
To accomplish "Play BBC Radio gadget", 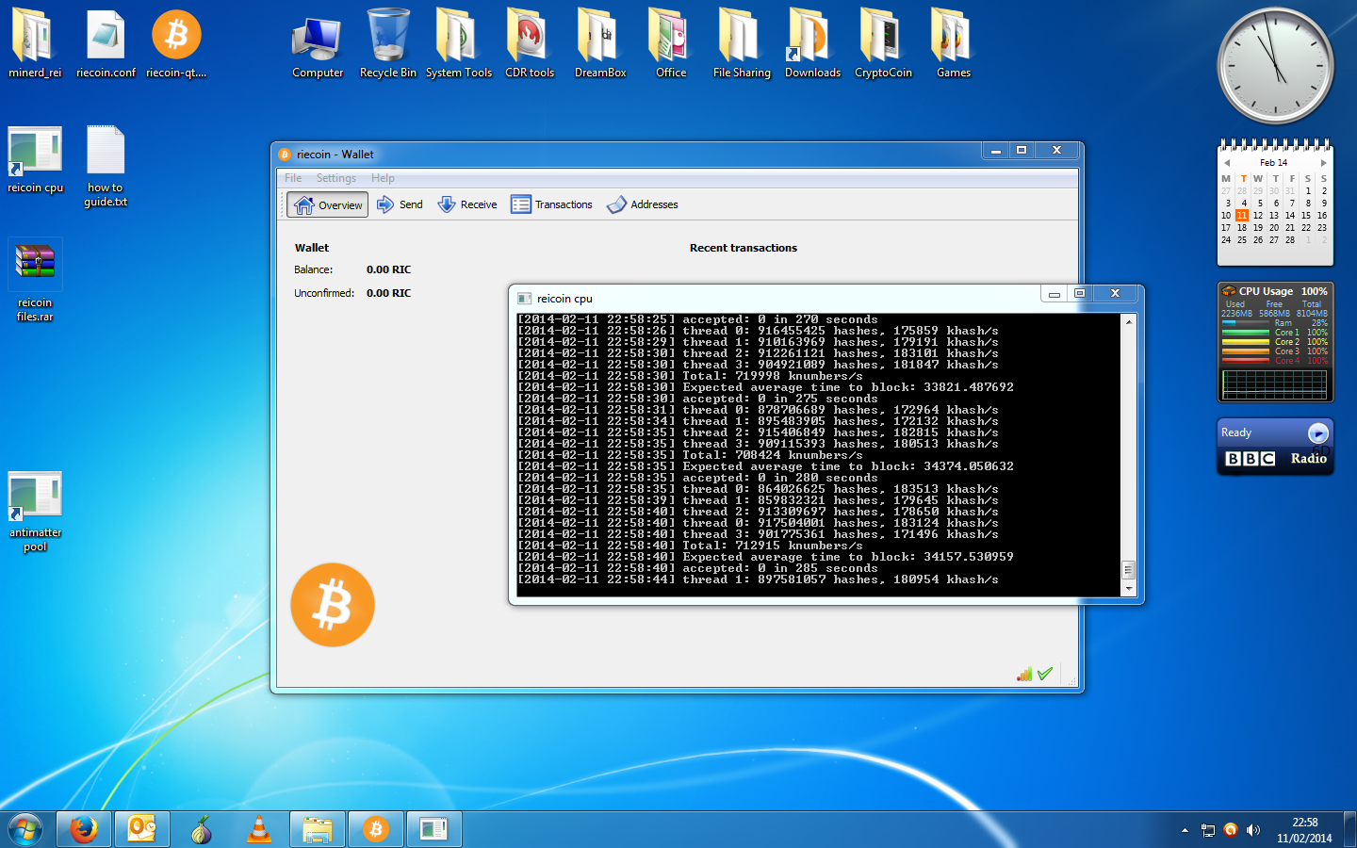I will pos(1318,432).
